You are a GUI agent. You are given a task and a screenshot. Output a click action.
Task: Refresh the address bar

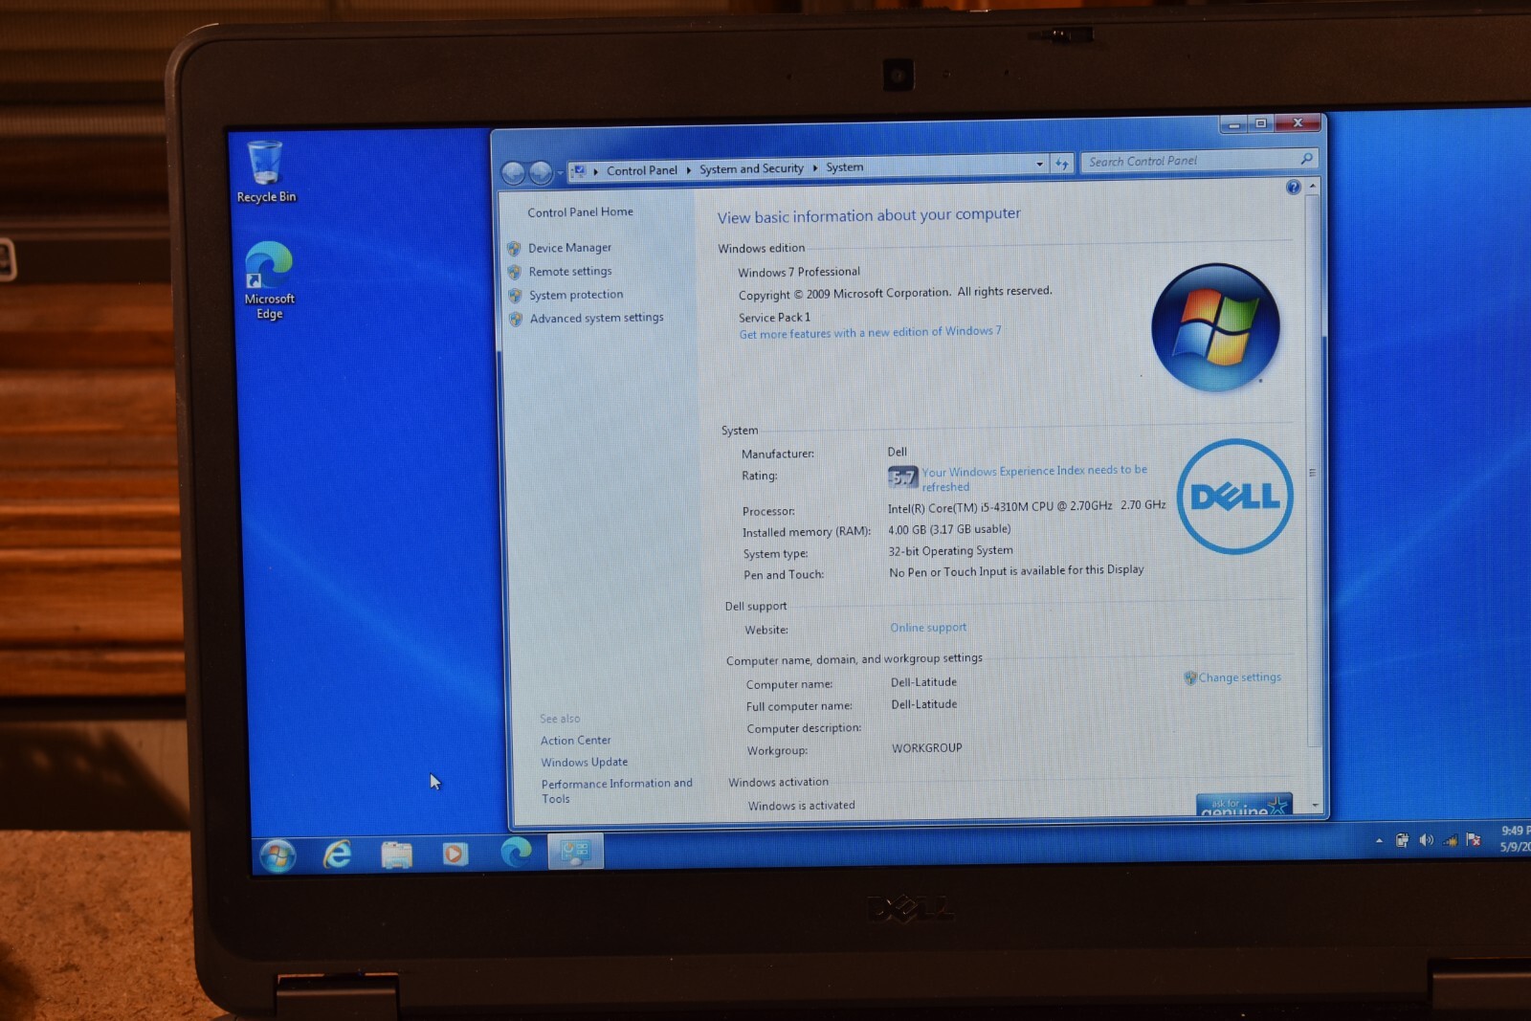click(x=1061, y=164)
